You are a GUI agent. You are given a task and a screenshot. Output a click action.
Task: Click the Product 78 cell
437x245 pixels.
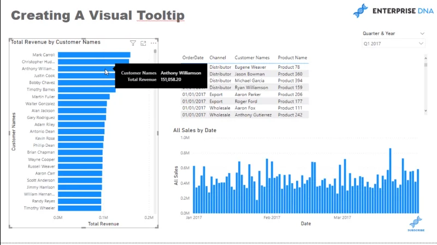pos(289,67)
